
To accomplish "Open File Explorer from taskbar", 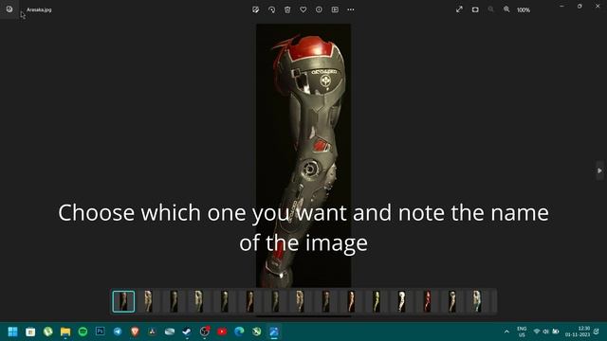I will pyautogui.click(x=65, y=332).
